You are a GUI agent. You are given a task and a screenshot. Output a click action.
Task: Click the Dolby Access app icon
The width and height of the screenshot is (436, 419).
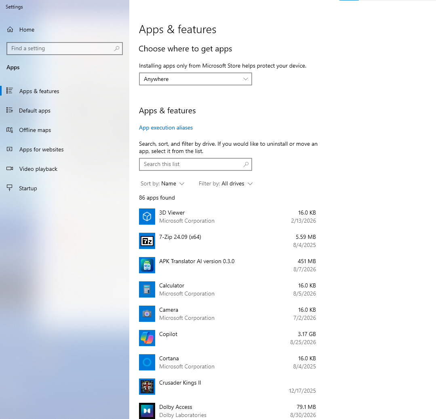coord(147,410)
